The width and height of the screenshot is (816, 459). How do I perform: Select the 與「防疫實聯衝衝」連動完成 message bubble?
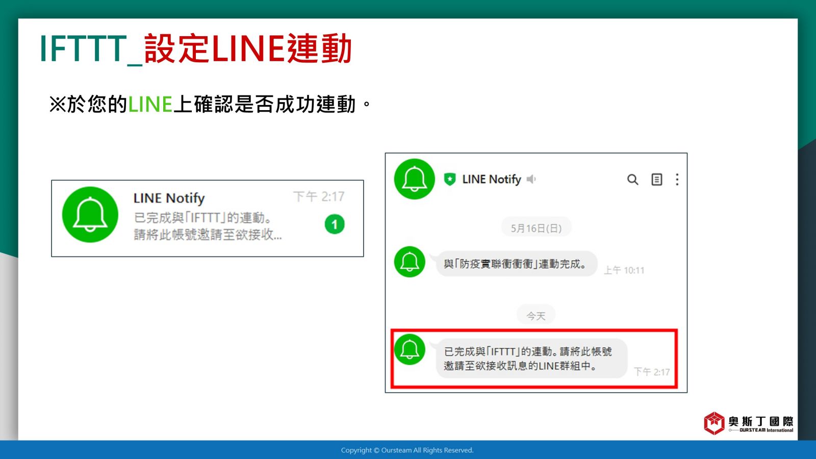tap(516, 264)
